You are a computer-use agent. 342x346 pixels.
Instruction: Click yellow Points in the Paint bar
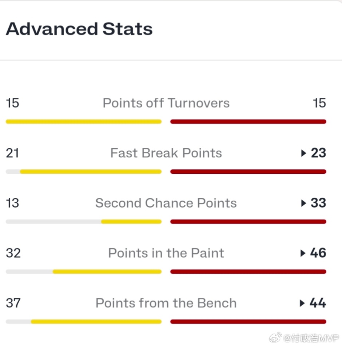tap(107, 271)
